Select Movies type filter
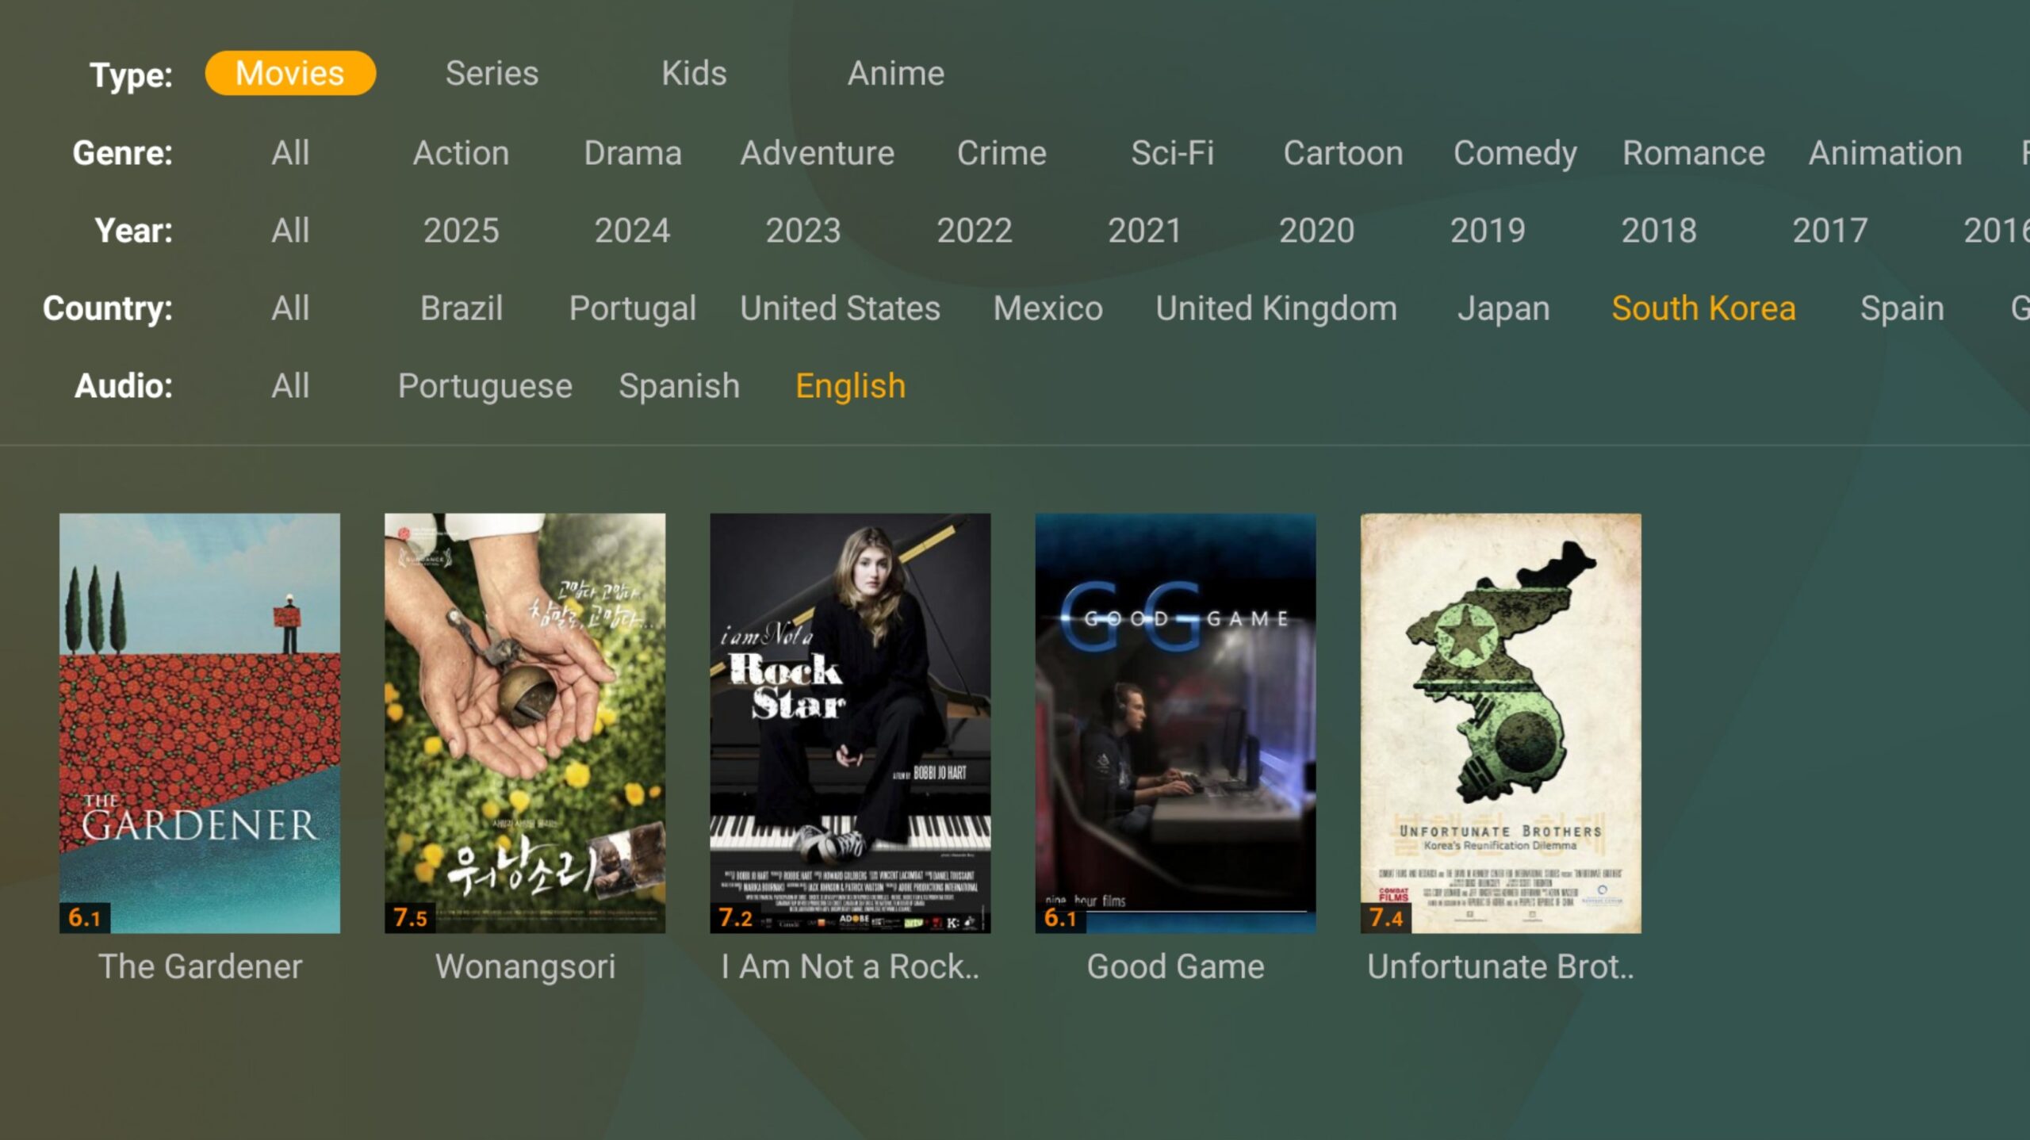The image size is (2030, 1140). (x=290, y=73)
